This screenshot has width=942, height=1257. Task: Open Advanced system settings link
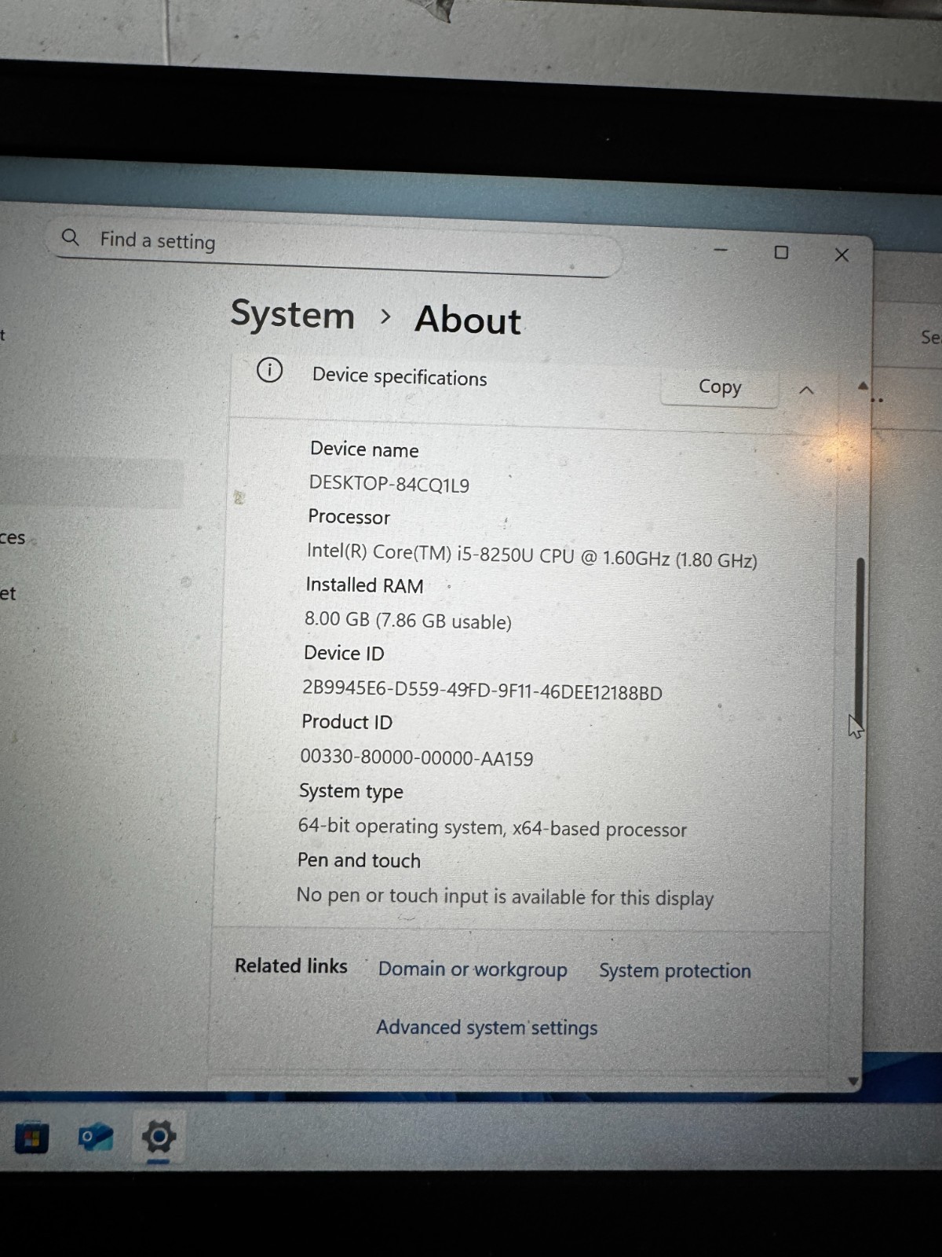click(x=487, y=1028)
